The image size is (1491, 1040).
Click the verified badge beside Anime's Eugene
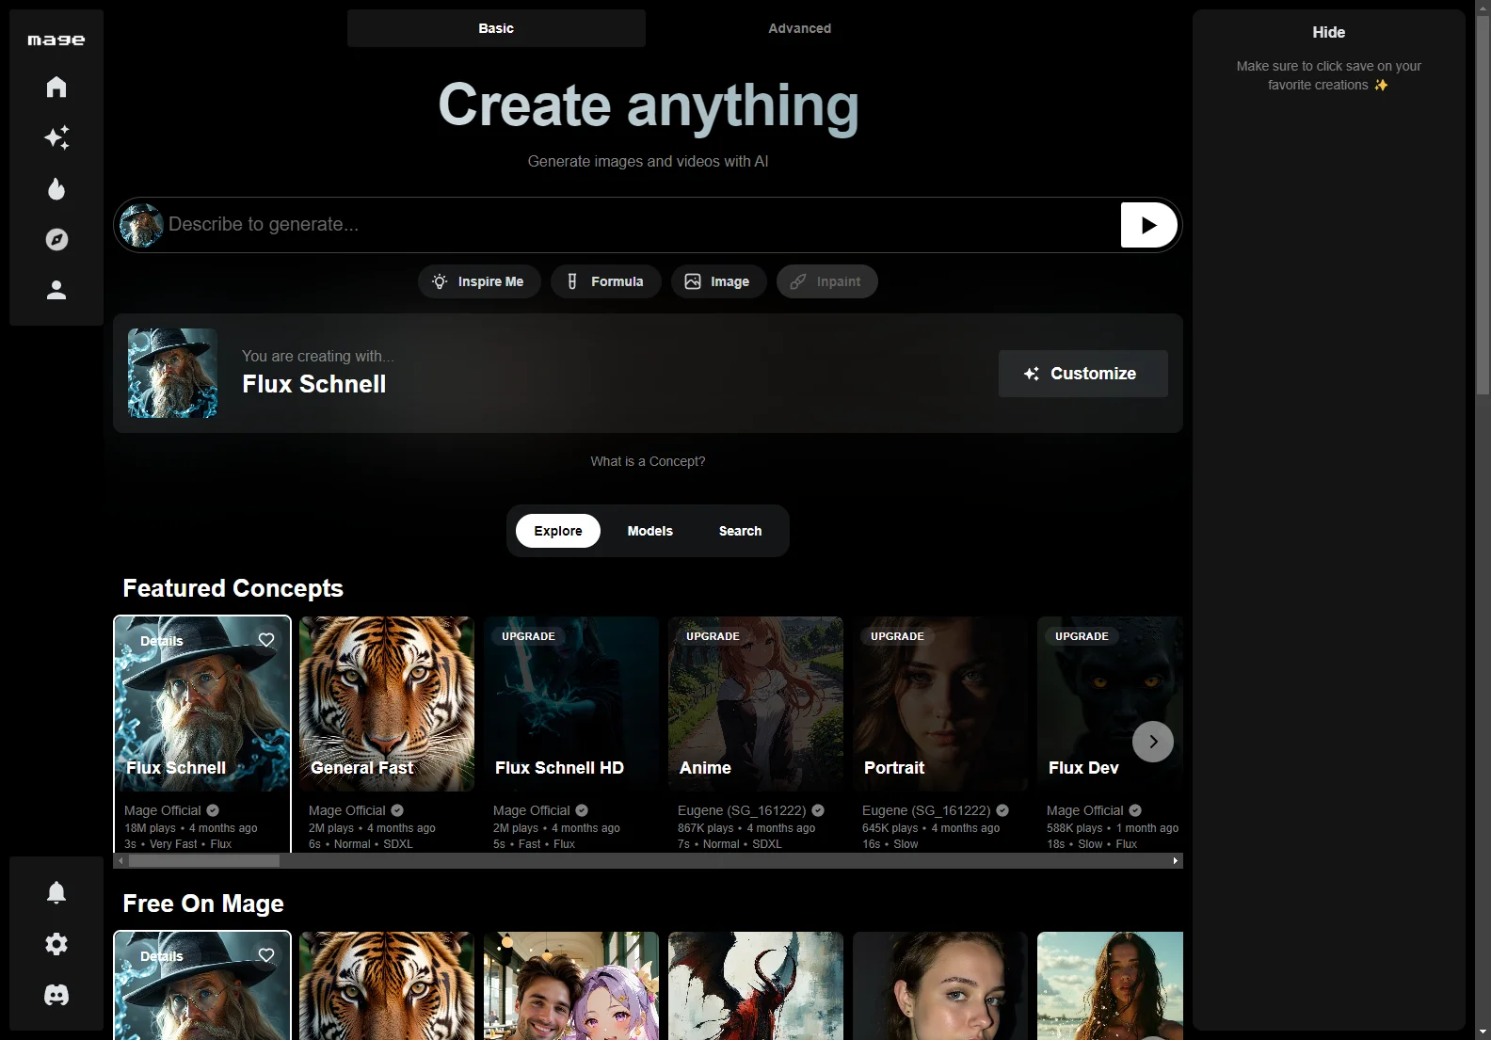818,810
